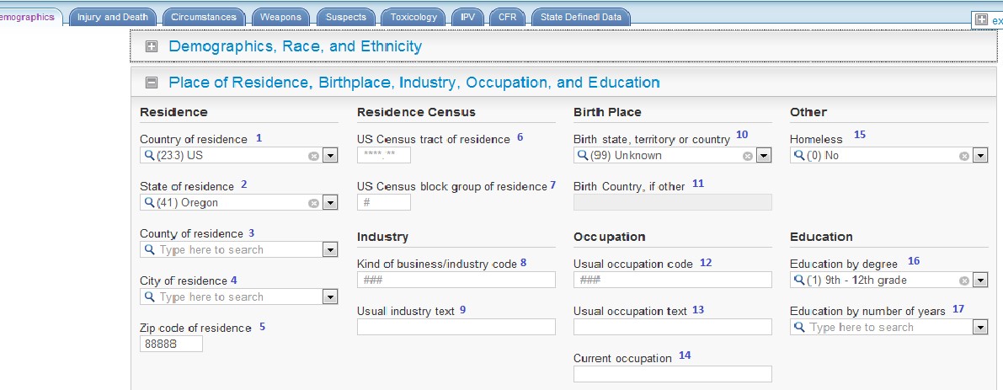Image resolution: width=1003 pixels, height=390 pixels.
Task: Open County of residence dropdown arrow
Action: pos(329,250)
